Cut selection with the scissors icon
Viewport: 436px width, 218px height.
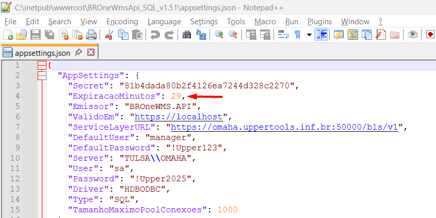click(x=109, y=35)
